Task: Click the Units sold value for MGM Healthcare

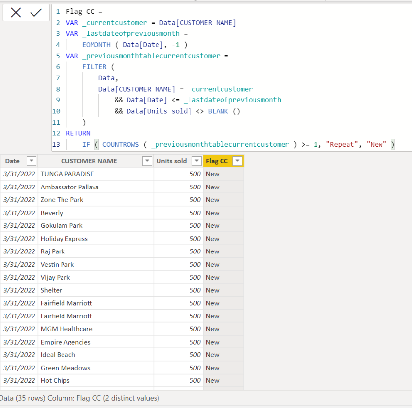Action: tap(178, 329)
